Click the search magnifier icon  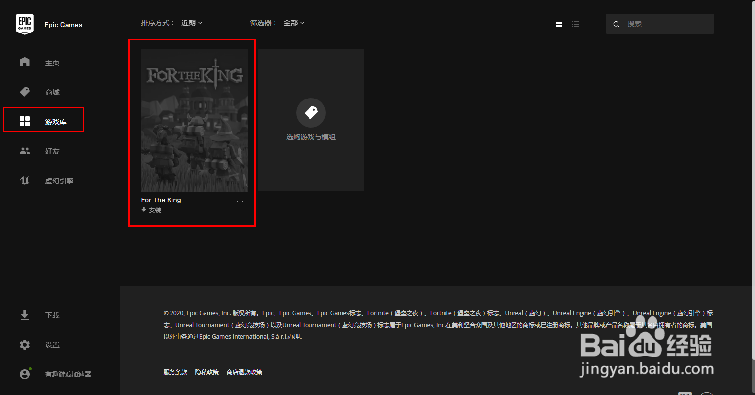[617, 24]
